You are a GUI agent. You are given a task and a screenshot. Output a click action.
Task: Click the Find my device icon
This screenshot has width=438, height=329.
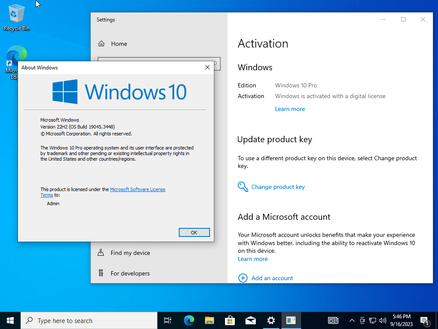101,253
